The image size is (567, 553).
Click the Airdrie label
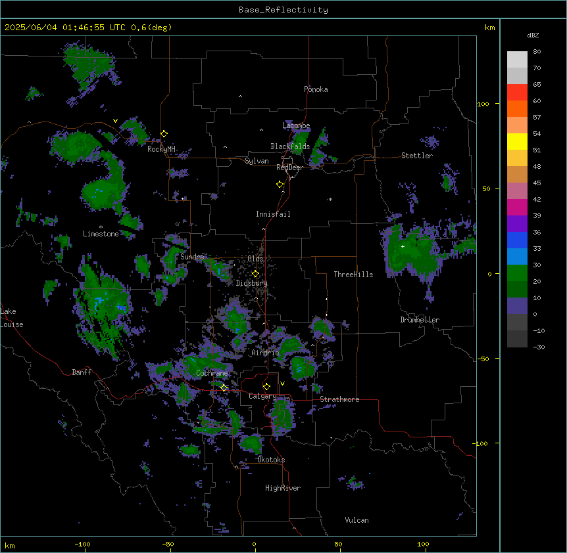[x=266, y=353]
